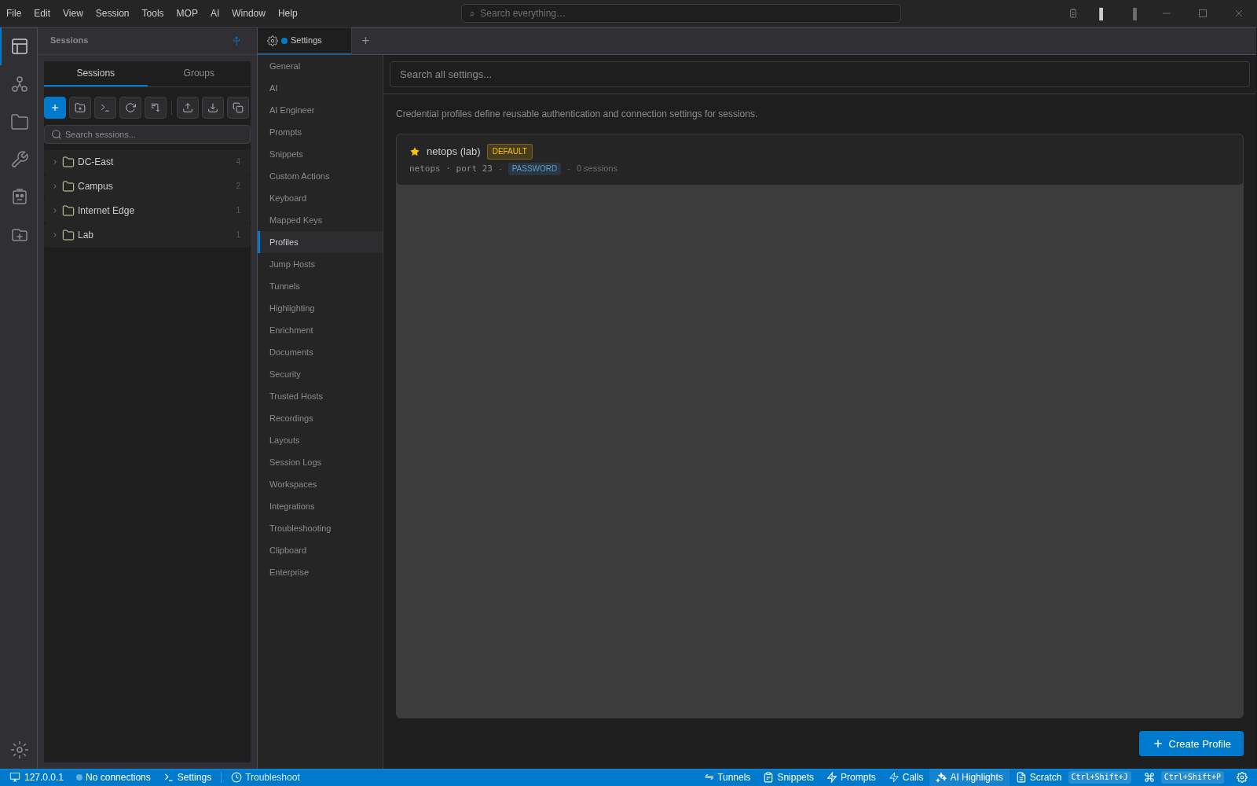This screenshot has width=1257, height=786.
Task: Click the blue new session plus button
Action: pyautogui.click(x=55, y=108)
